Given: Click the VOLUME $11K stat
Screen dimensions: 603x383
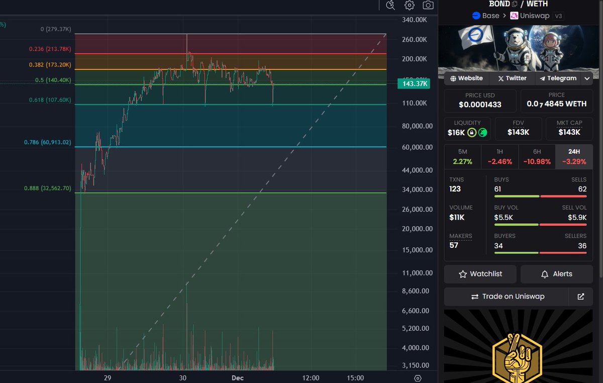Looking at the screenshot, I should coord(461,213).
